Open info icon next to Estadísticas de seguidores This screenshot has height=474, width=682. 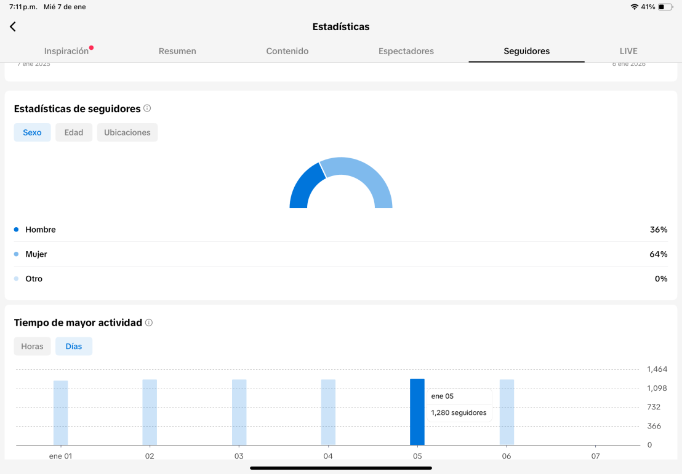[147, 108]
